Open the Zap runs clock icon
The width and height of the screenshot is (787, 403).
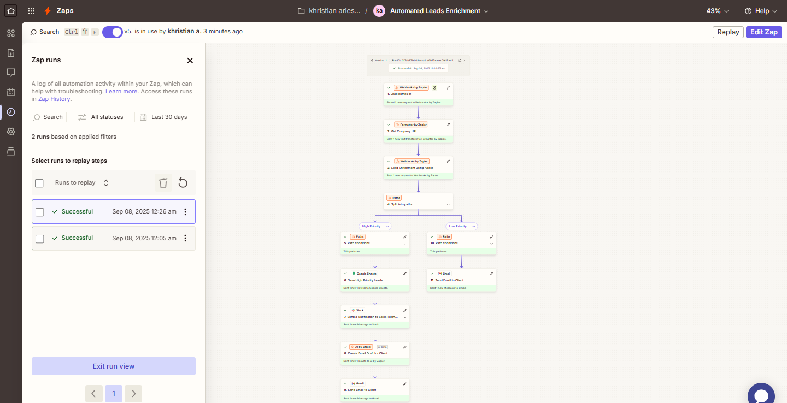point(11,112)
